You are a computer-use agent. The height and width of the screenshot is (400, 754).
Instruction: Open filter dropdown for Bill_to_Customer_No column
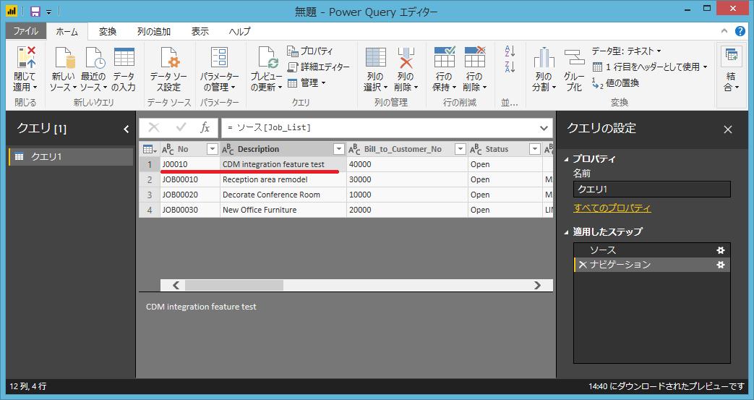pyautogui.click(x=460, y=149)
